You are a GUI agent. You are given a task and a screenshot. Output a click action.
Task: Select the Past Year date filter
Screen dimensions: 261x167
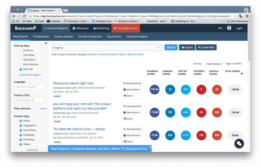[x=21, y=69]
